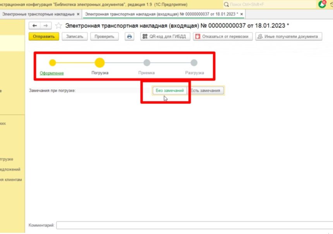Viewport: 333px width, 234px height.
Task: Click the printer icon button
Action: [x=129, y=36]
